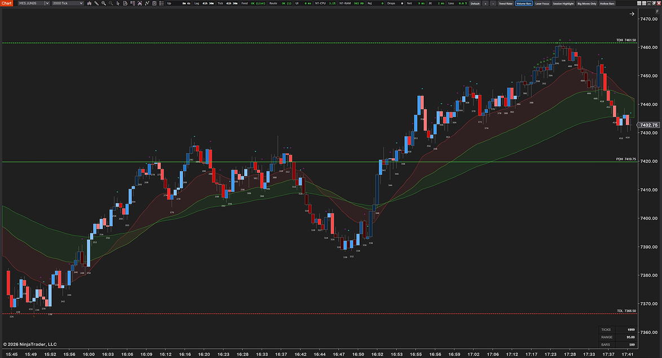The image size is (662, 358).
Task: Click the Default preset button
Action: [475, 3]
